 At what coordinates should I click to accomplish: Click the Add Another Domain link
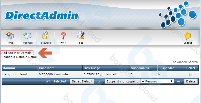click(x=17, y=53)
